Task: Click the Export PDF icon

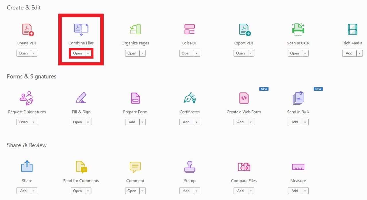Action: 245,30
